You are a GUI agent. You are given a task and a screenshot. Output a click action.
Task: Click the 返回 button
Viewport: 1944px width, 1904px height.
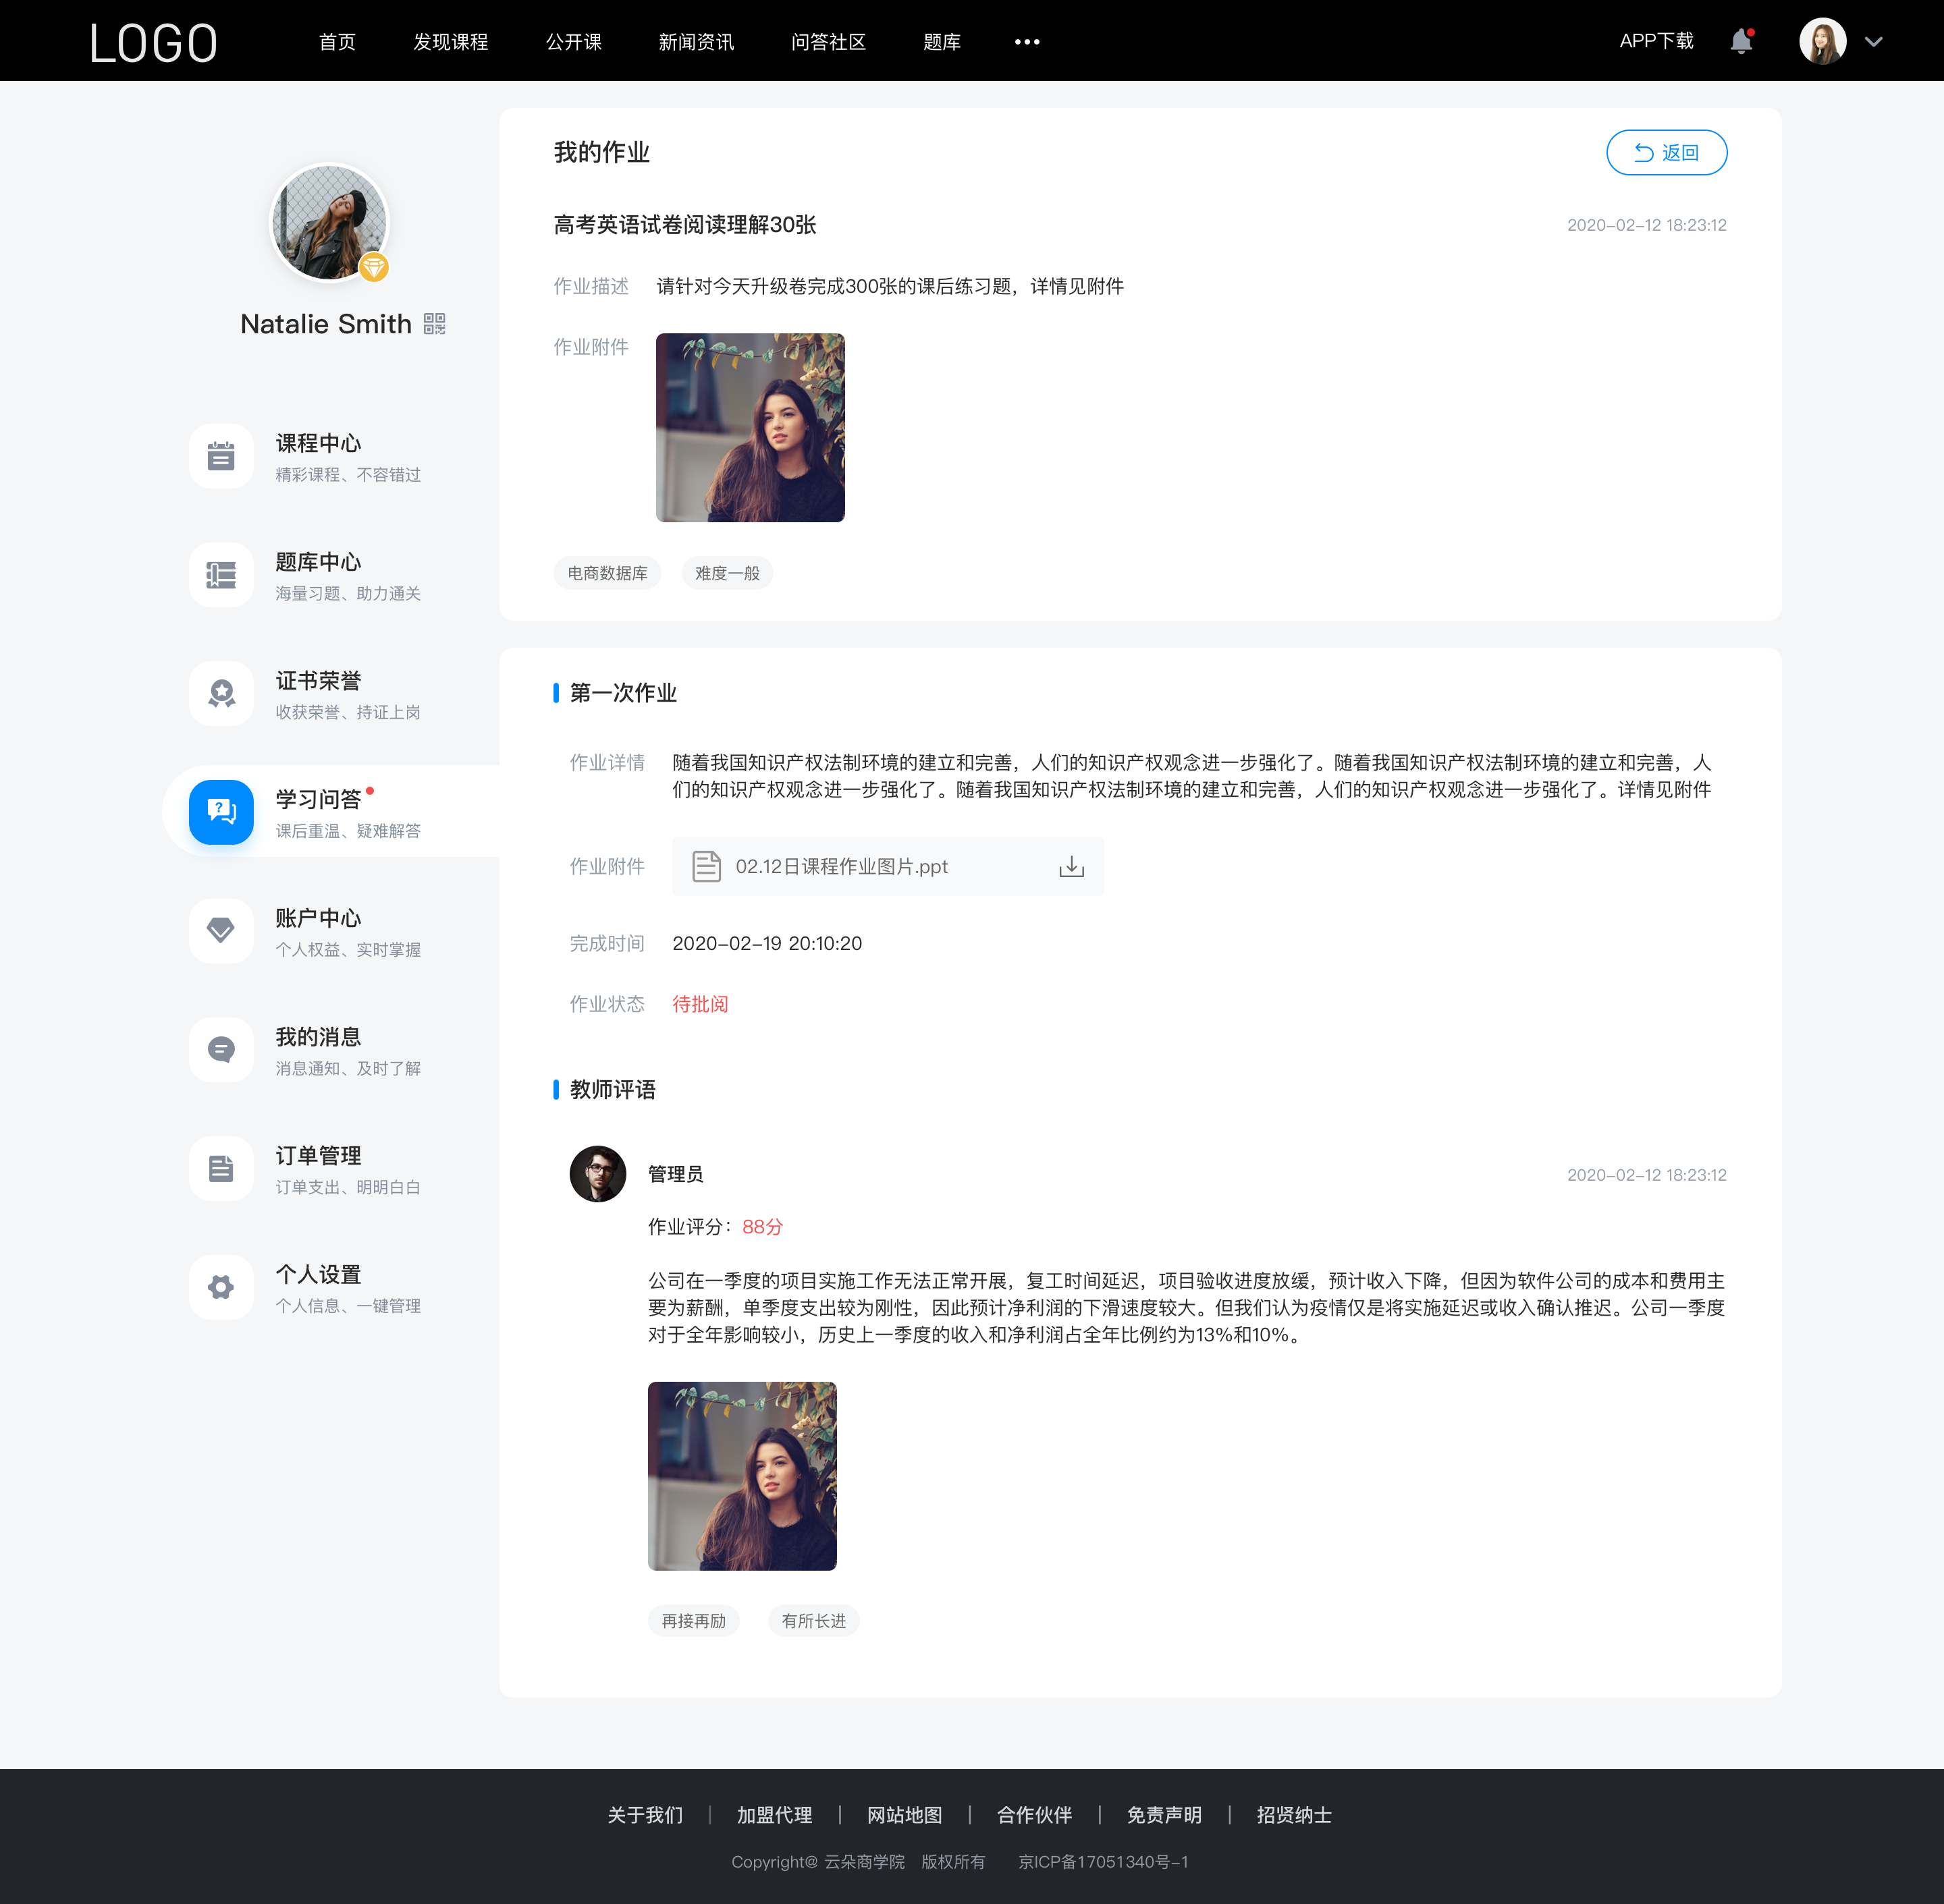[1667, 152]
